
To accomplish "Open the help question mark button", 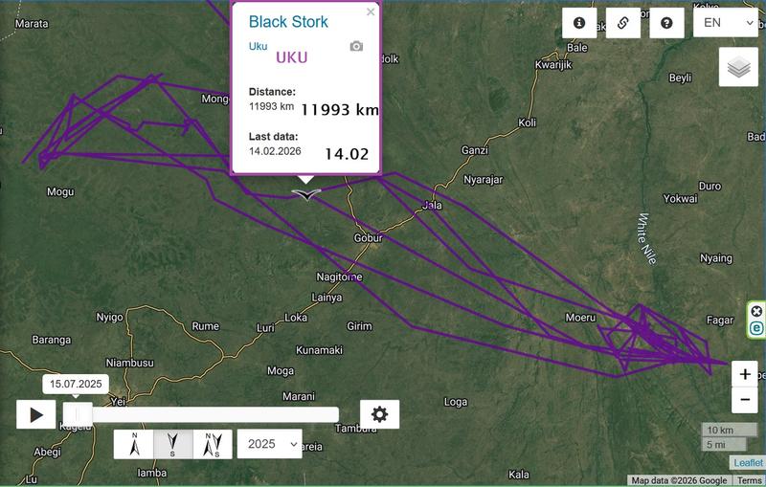I will pos(666,23).
